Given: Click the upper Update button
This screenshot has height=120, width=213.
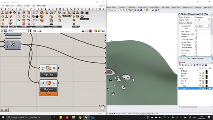Looking at the screenshot, I should [x=49, y=75].
